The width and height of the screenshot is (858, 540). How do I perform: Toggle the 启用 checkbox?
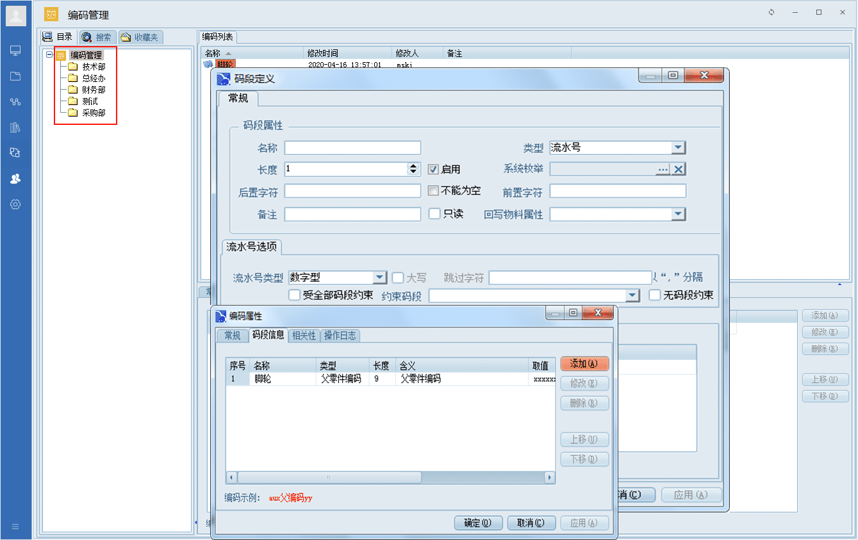[x=434, y=169]
